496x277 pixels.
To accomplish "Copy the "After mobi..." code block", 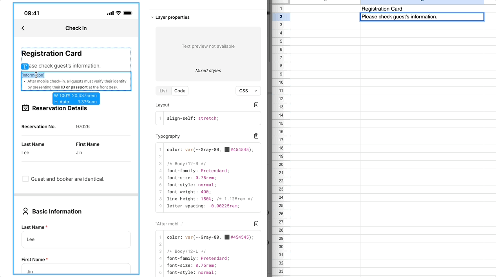I will point(256,224).
